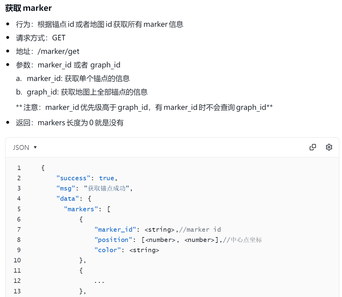Click the 获取 marker heading

28,8
